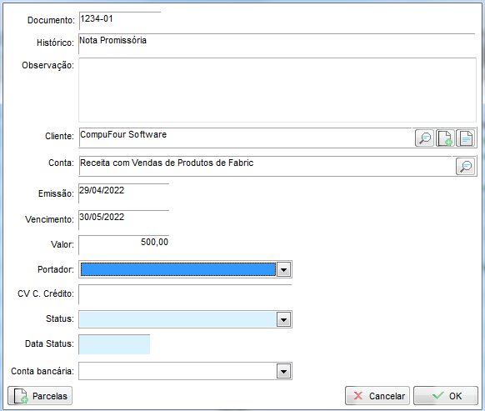Viewport: 485px width, 411px height.
Task: Focus the CV C. Crédito field
Action: coord(185,294)
